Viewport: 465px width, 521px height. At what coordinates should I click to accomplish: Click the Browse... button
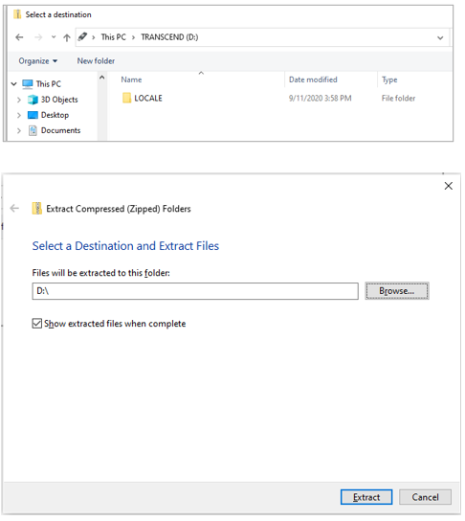[x=397, y=291]
